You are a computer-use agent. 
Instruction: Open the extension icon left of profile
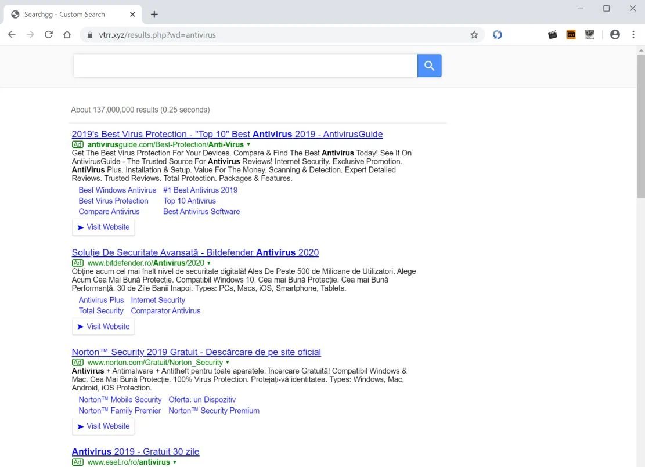(589, 35)
